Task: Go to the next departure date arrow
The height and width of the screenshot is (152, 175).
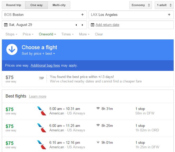Action: tap(82, 25)
